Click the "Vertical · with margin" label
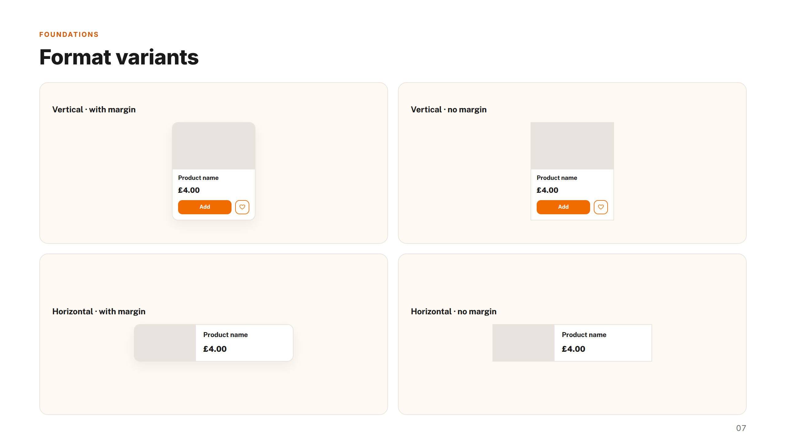786x442 pixels. (94, 110)
